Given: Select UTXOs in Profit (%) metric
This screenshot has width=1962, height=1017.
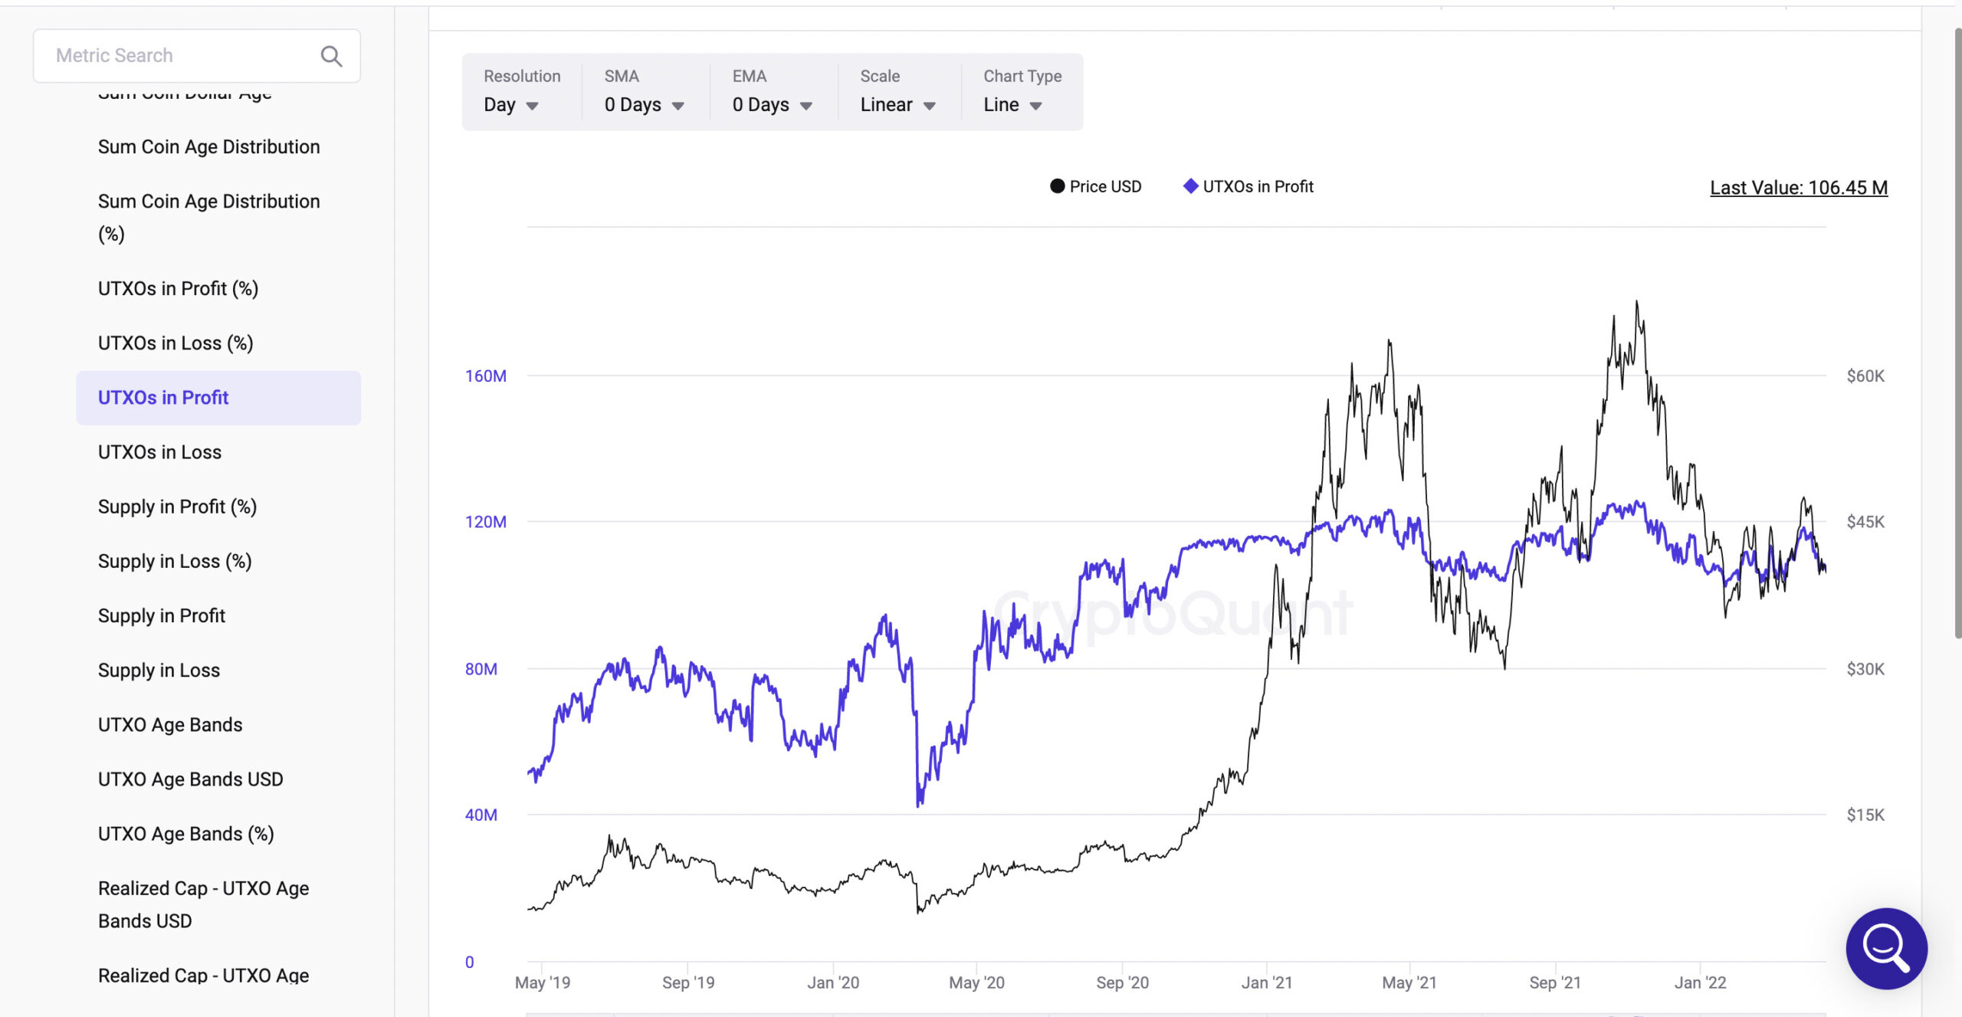Looking at the screenshot, I should point(178,288).
